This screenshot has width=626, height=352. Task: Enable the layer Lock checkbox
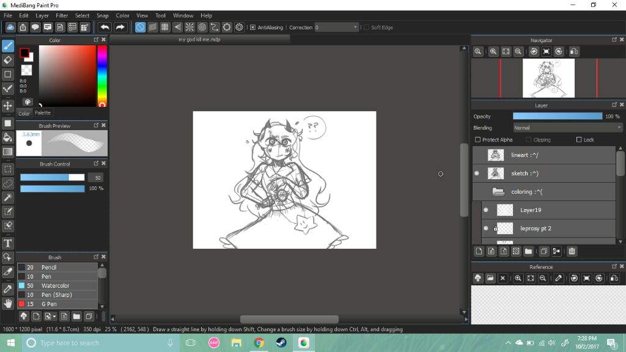579,140
